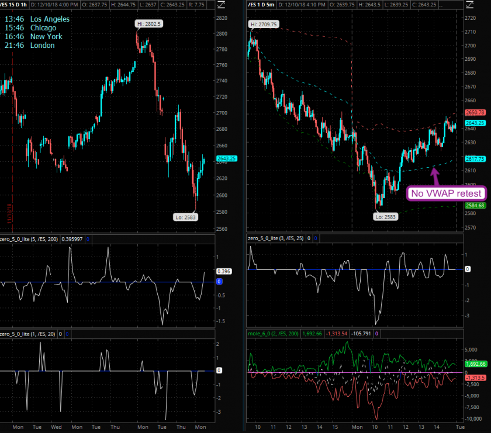The image size is (491, 433).
Task: Click the 0.396 value tag on the zero axis
Action: pos(223,271)
